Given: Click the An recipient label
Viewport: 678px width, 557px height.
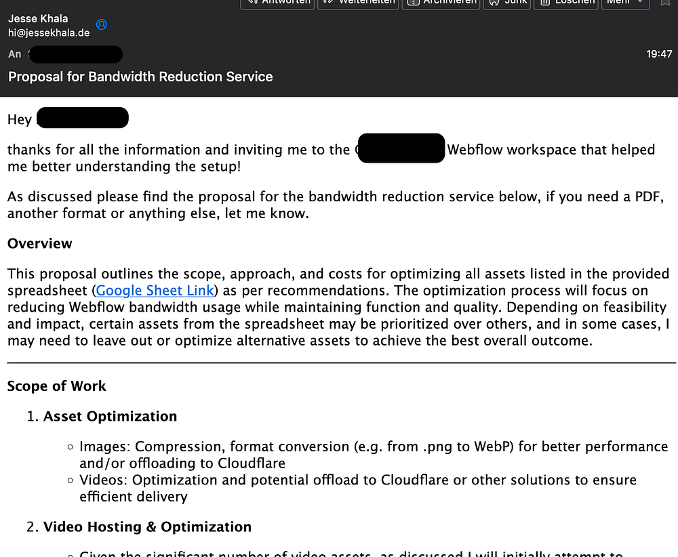Looking at the screenshot, I should (x=15, y=54).
